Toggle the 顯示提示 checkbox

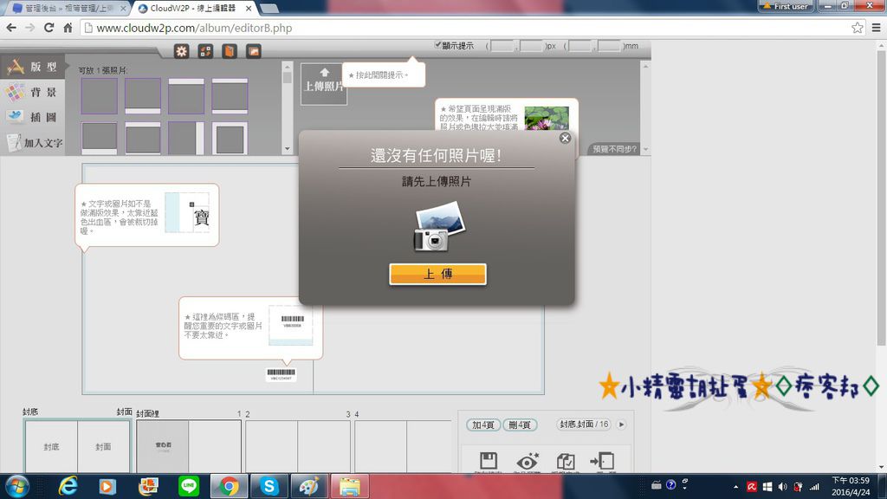437,45
